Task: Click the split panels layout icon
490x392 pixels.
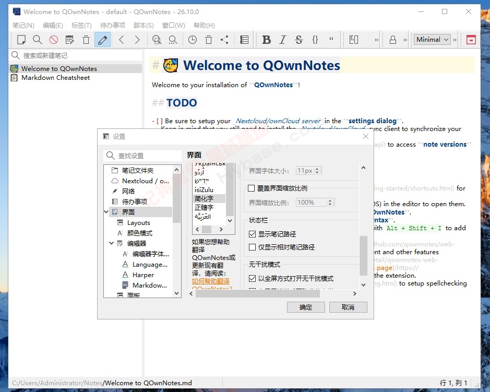Action: point(353,40)
